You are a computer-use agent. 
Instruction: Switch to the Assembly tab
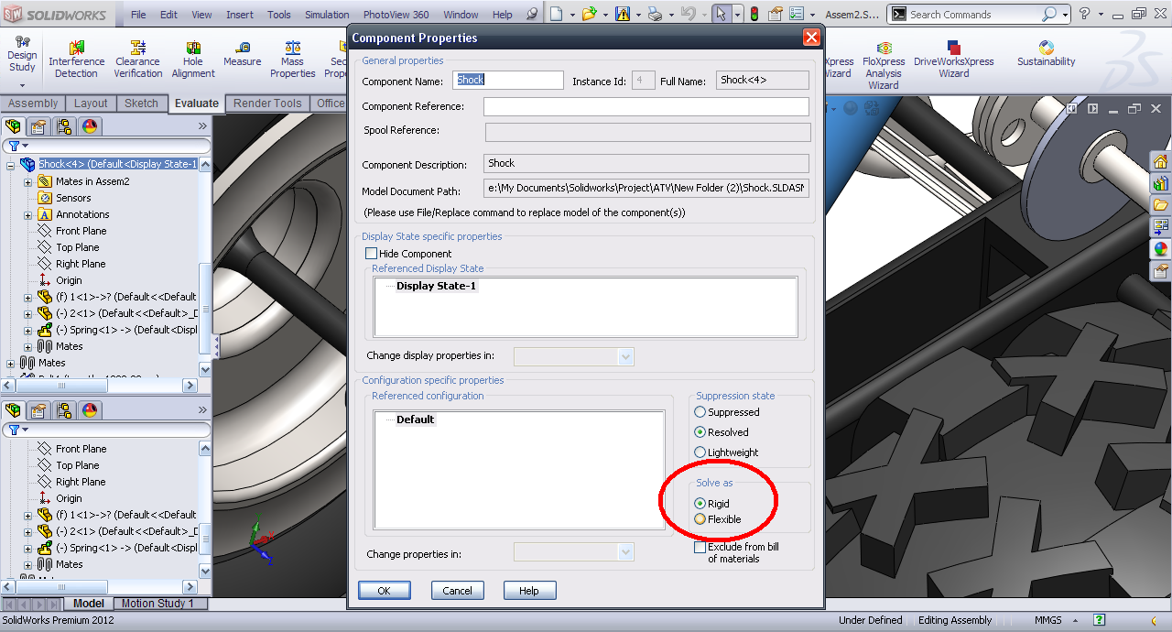(33, 104)
